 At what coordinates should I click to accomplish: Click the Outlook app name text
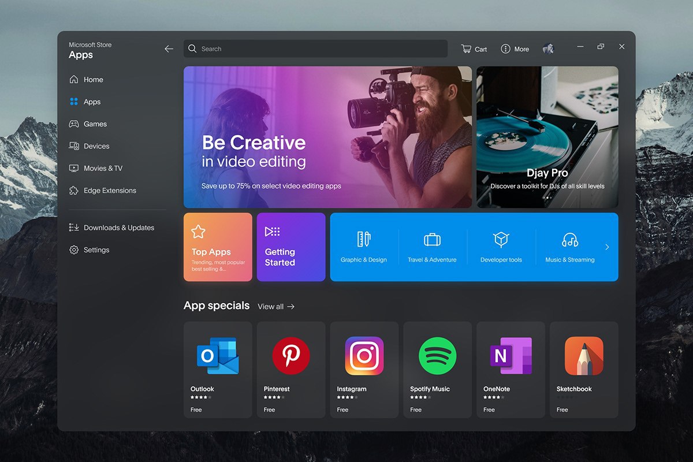(202, 389)
